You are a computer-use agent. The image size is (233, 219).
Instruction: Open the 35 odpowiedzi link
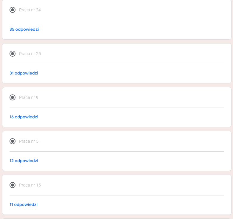click(x=24, y=29)
